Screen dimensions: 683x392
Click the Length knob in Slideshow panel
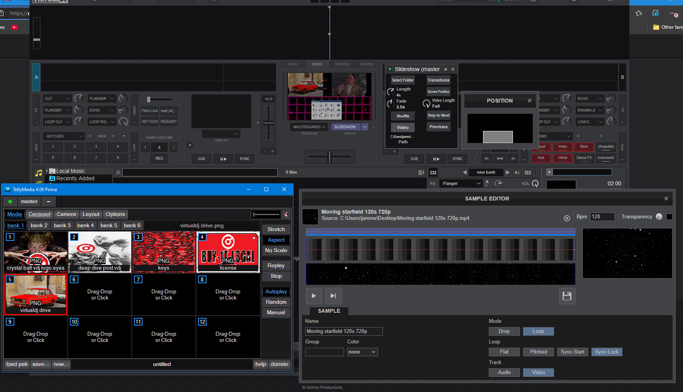[x=391, y=92]
